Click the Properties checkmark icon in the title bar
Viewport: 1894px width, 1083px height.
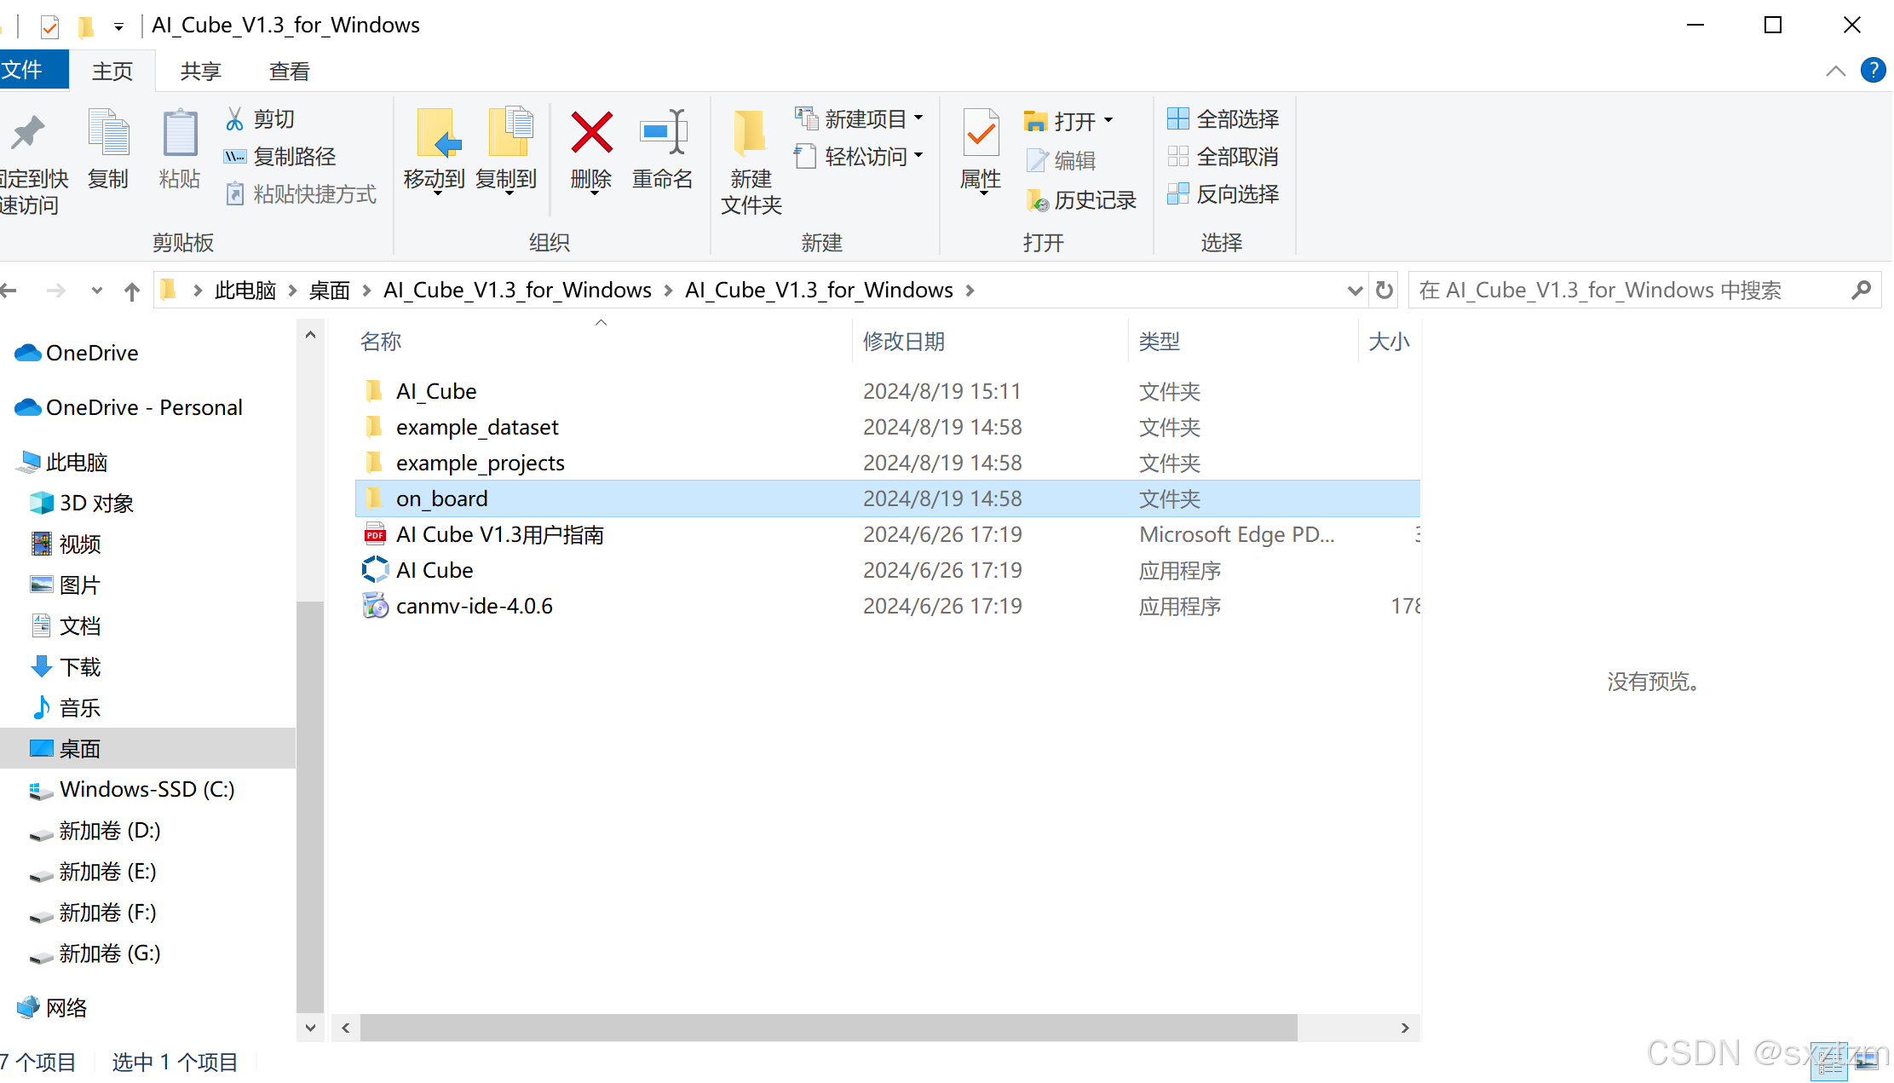click(49, 26)
